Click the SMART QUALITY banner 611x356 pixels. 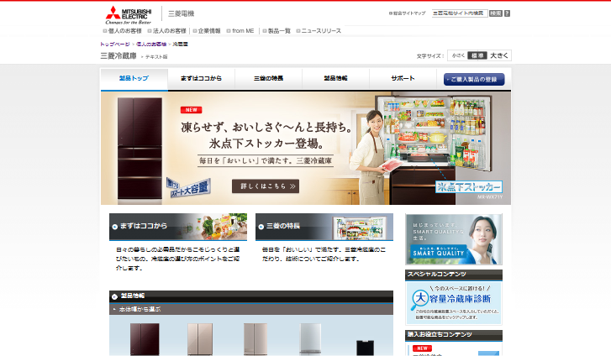point(454,239)
